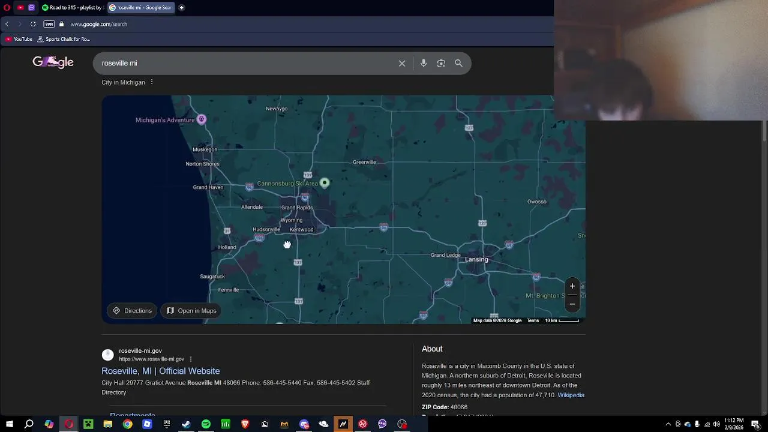
Task: Get Directions to Roseville
Action: click(132, 311)
